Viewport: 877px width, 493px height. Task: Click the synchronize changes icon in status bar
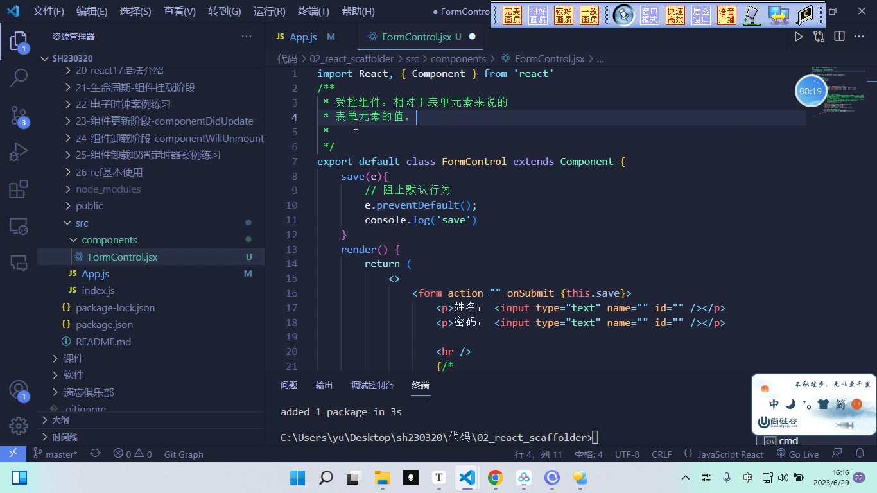click(x=95, y=453)
